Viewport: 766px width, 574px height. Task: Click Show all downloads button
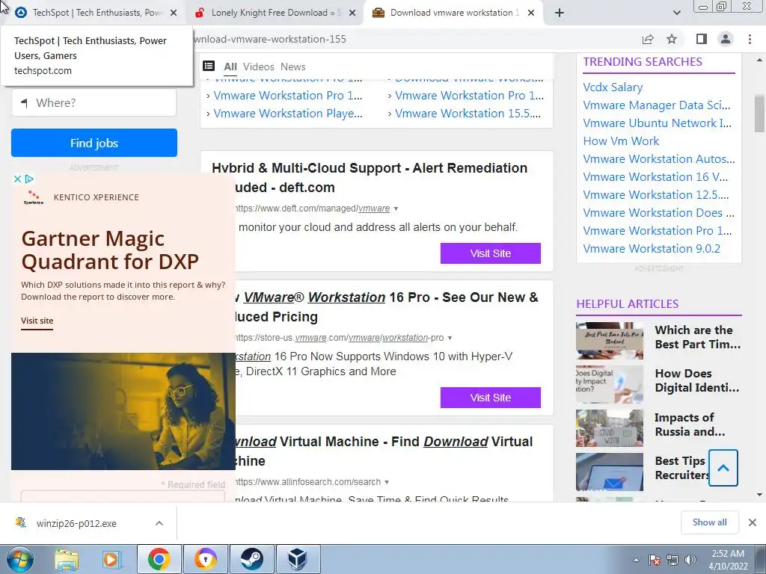point(709,522)
